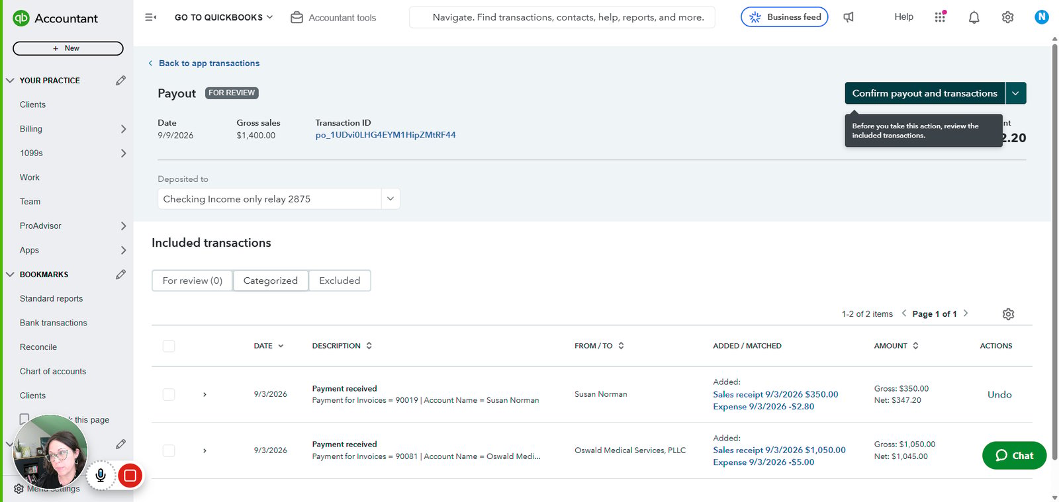This screenshot has width=1059, height=502.
Task: Stop the screen recording red button
Action: pyautogui.click(x=130, y=475)
